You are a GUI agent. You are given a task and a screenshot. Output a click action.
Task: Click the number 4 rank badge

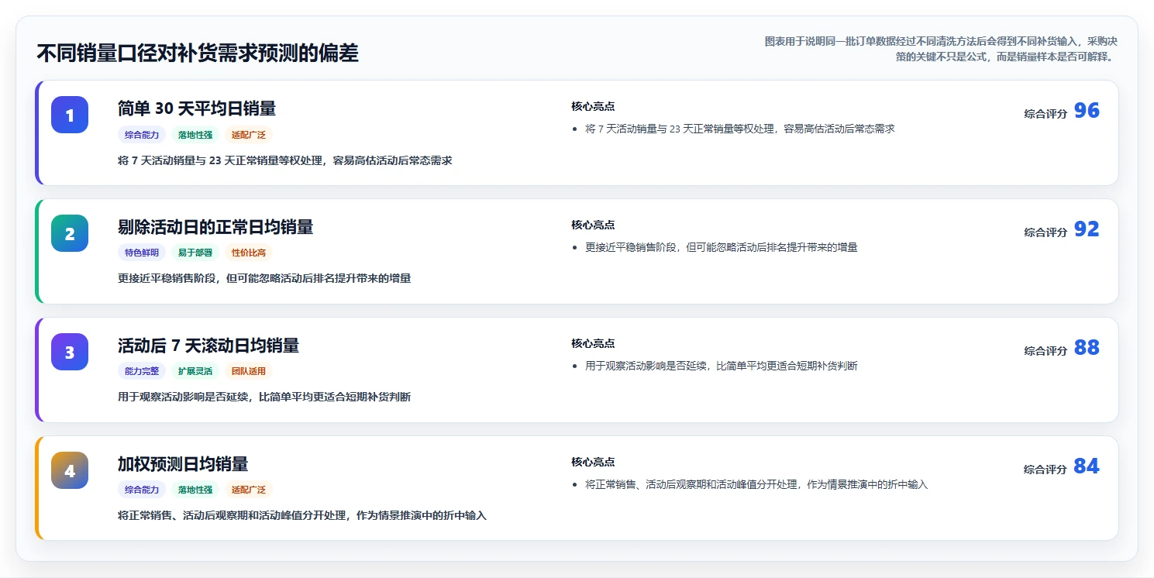pyautogui.click(x=70, y=470)
